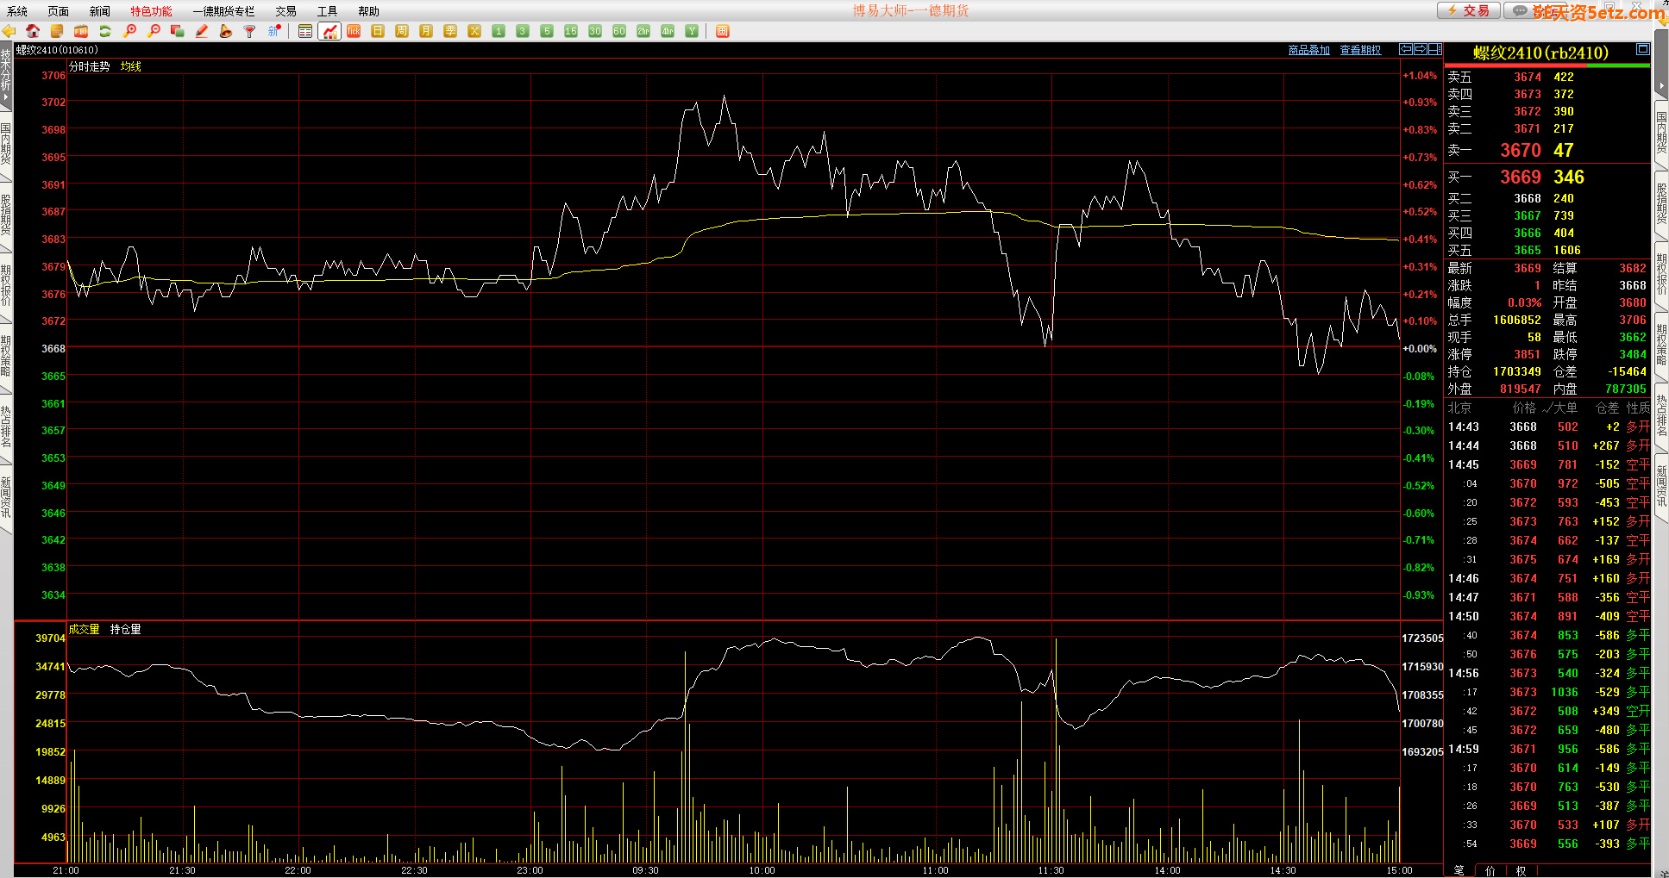
Task: Select the red pencil drawing tool
Action: (202, 31)
